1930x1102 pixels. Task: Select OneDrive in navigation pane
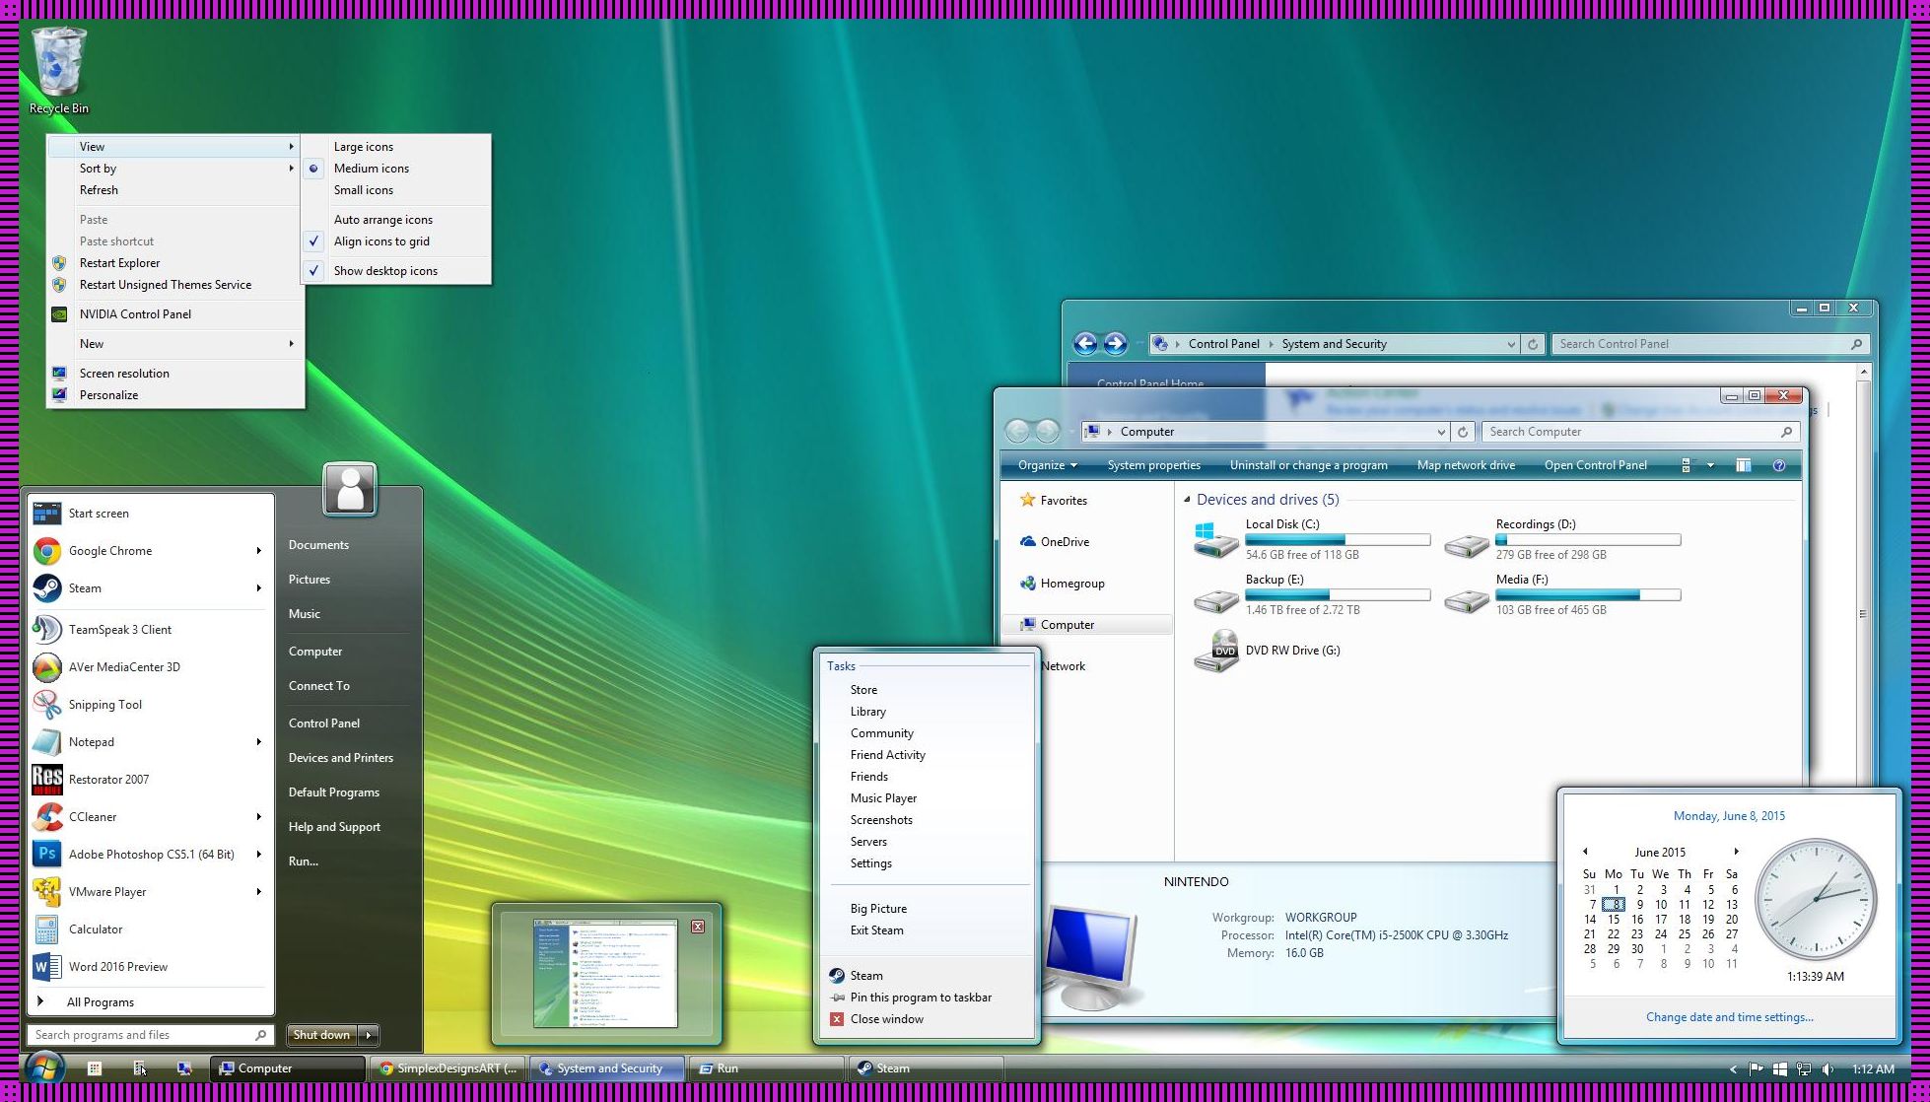[x=1065, y=542]
